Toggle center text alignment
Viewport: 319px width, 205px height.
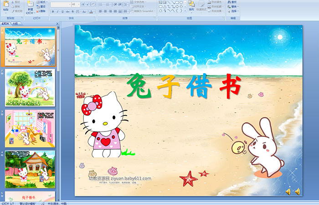pos(105,11)
